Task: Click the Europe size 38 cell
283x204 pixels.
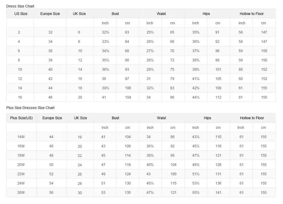Action: click(x=50, y=60)
